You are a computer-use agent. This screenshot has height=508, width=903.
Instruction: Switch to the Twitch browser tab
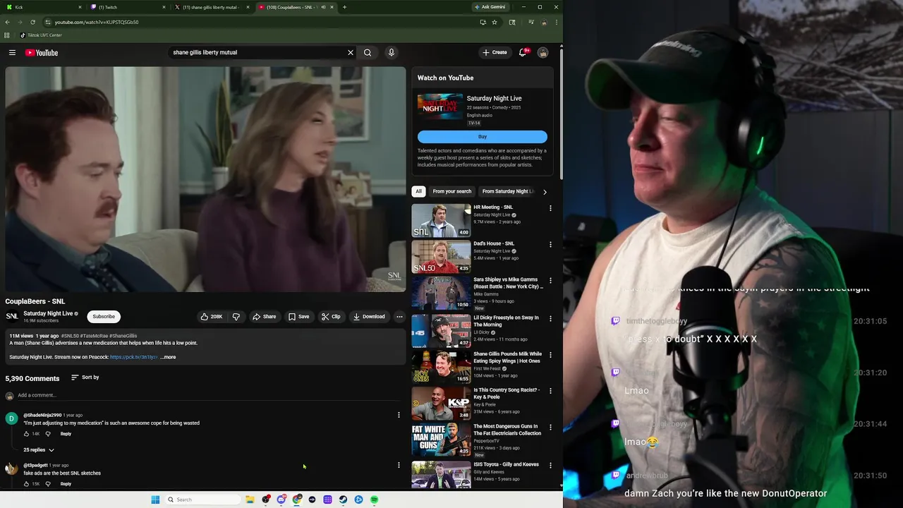coord(128,7)
